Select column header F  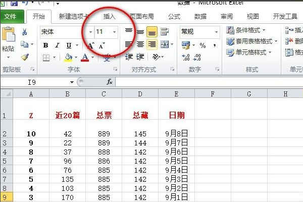[213, 94]
